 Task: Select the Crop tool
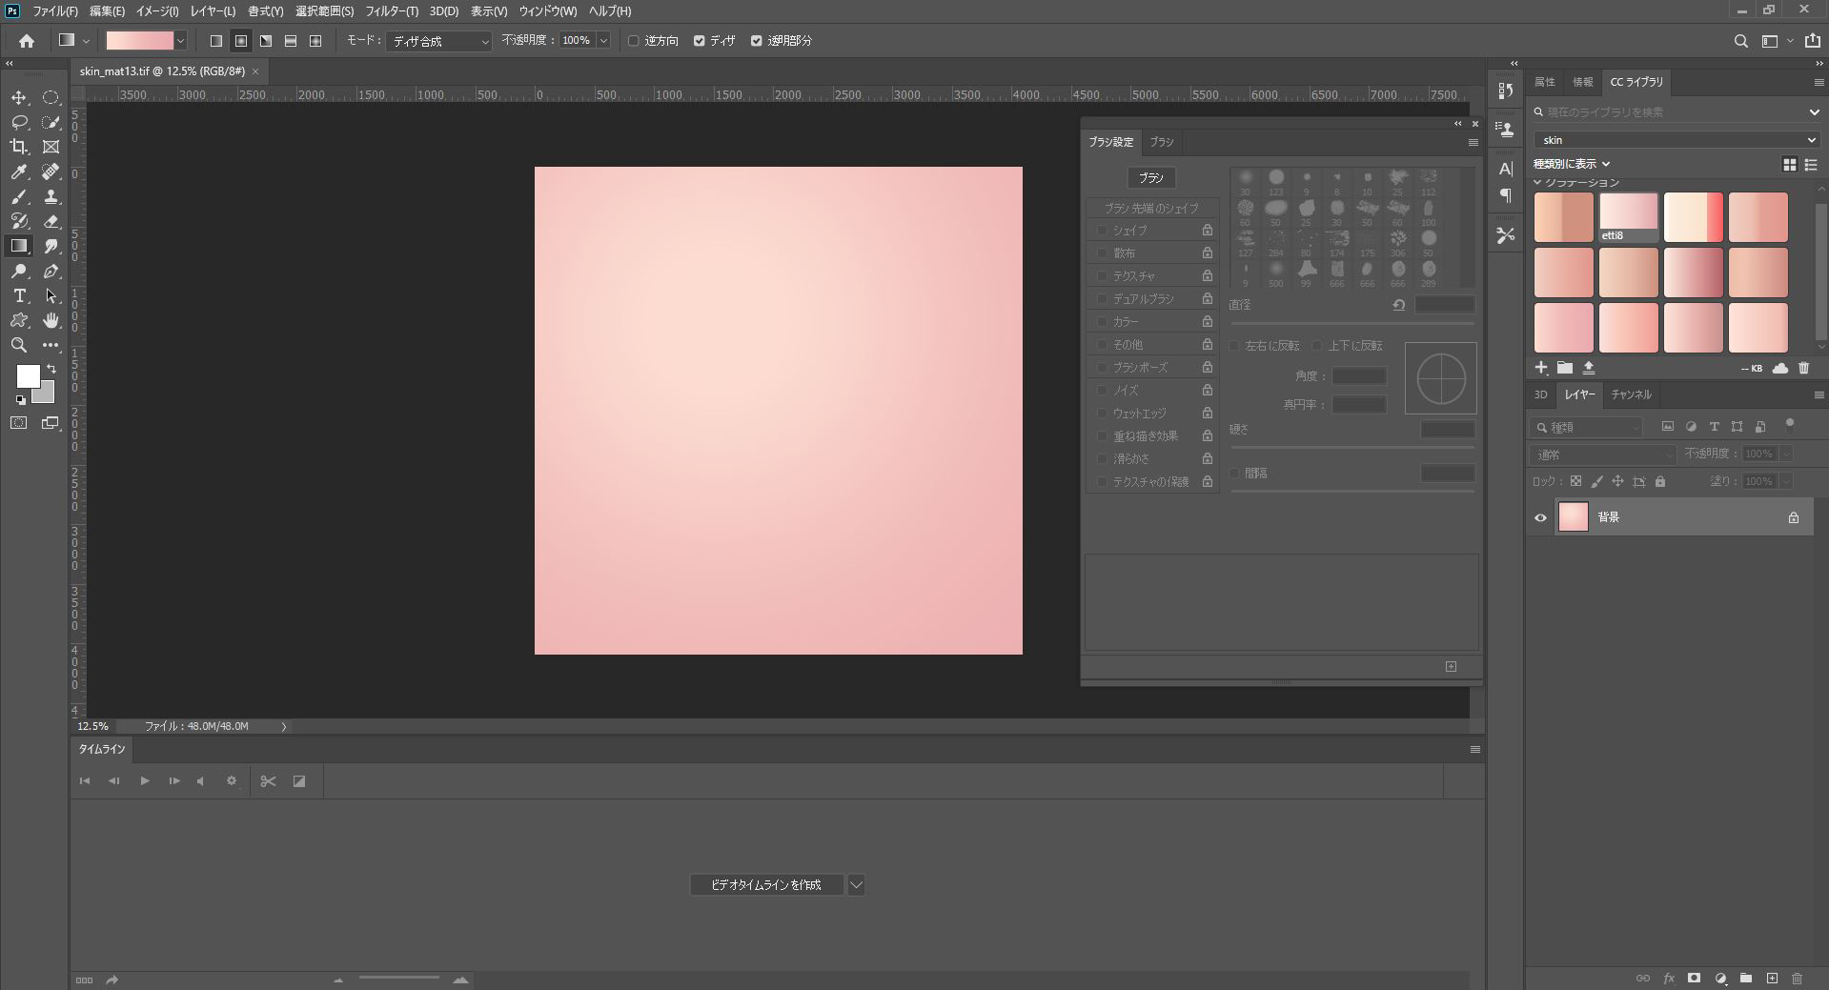click(18, 147)
